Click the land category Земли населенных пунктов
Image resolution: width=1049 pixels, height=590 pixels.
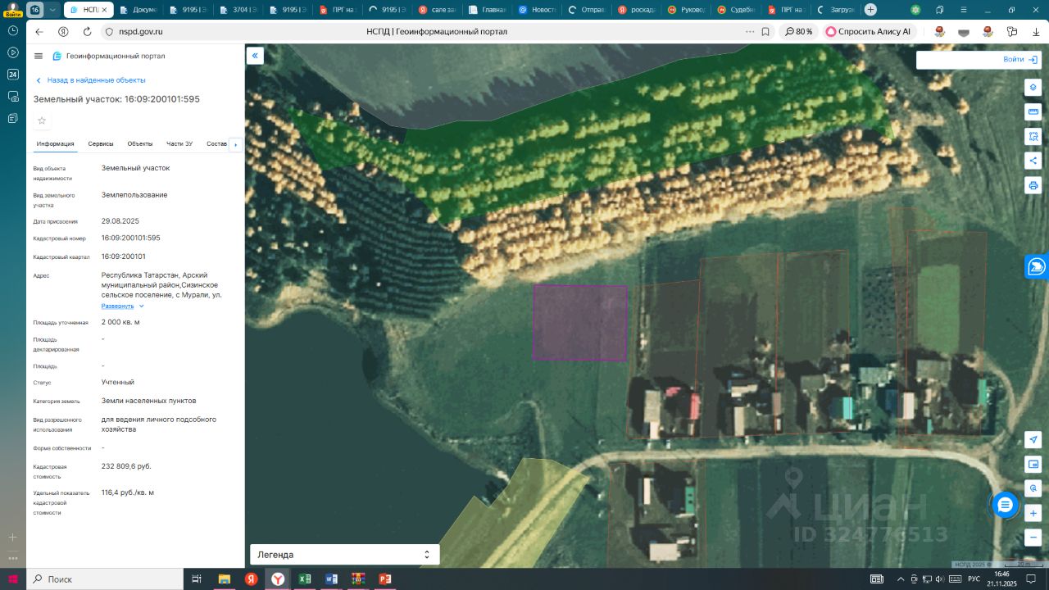point(149,401)
